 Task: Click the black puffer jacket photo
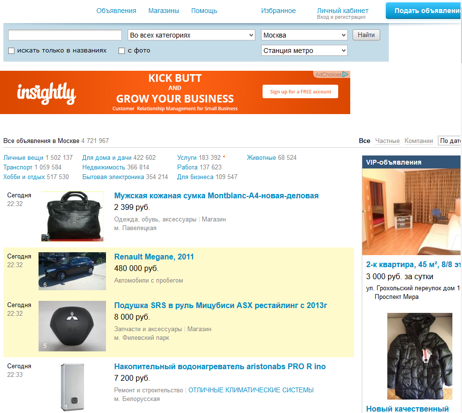(x=420, y=356)
